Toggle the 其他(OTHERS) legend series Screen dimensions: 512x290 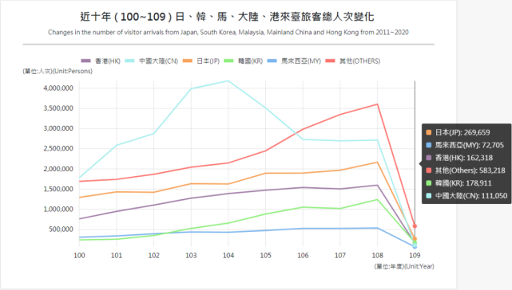353,61
